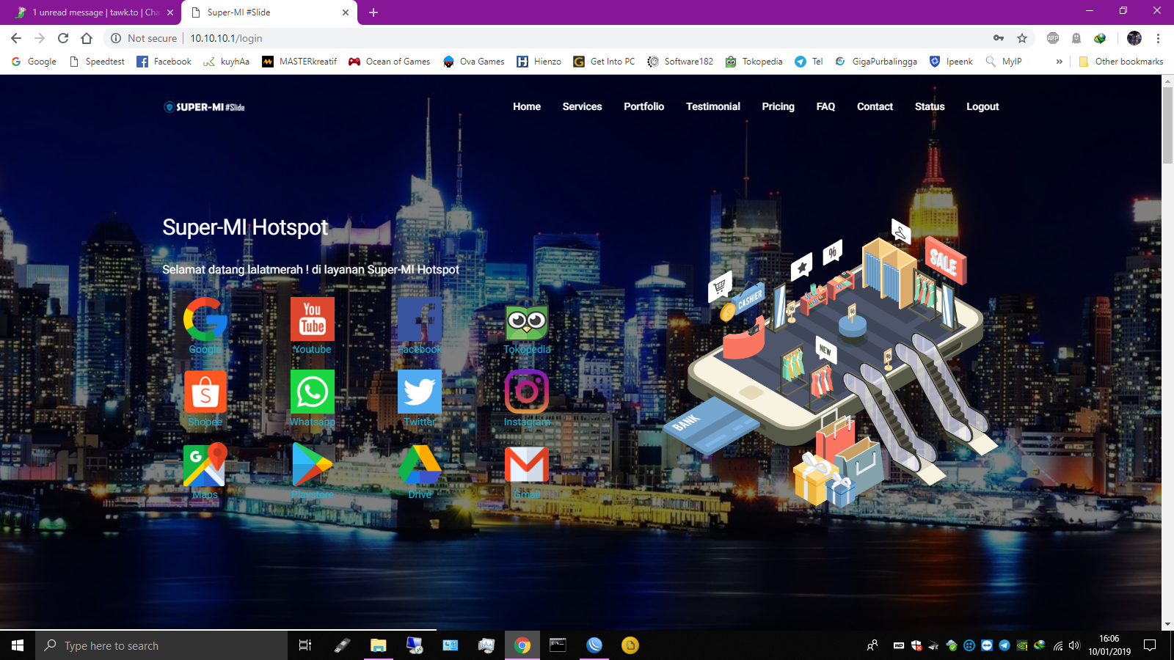This screenshot has height=660, width=1174.
Task: Open the Ocean of Games bookmark
Action: [x=389, y=62]
